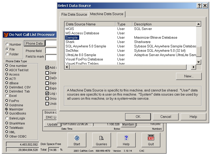The height and width of the screenshot is (155, 211).
Task: Click the Help question mark icon button
Action: point(126,140)
